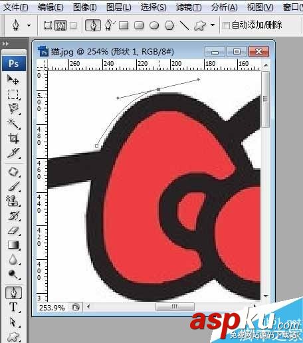Select the Spot Healing Brush tool
Screen dimensions: 303x343
(x=13, y=171)
